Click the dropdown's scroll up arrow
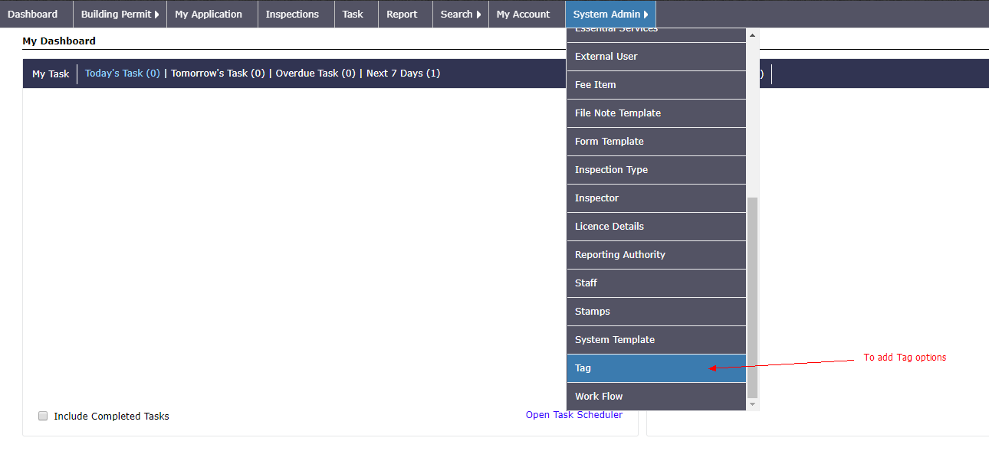The width and height of the screenshot is (989, 451). 752,34
